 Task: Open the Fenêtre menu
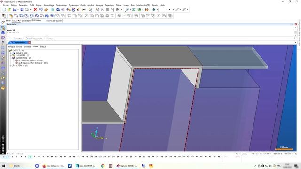coord(155,5)
